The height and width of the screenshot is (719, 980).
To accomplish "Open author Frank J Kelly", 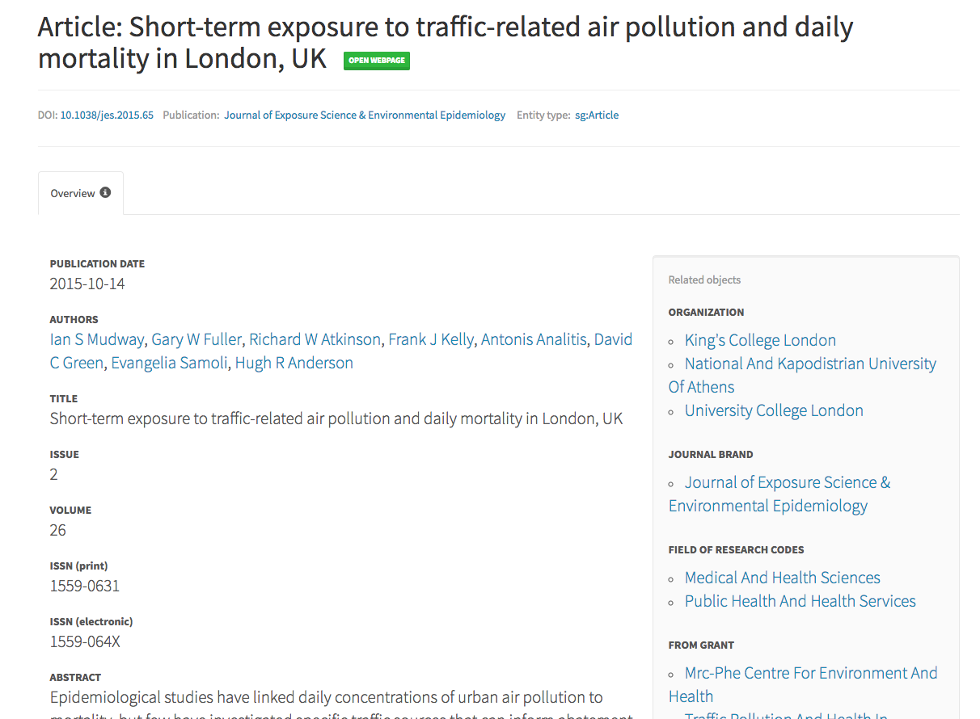I will point(431,339).
